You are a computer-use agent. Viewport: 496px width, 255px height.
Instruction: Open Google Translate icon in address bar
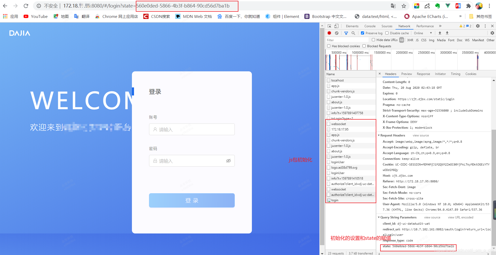[393, 5]
